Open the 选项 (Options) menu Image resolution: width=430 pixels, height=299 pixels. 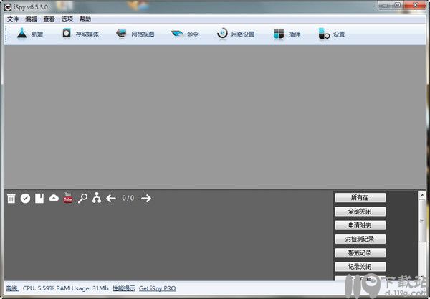[x=67, y=19]
